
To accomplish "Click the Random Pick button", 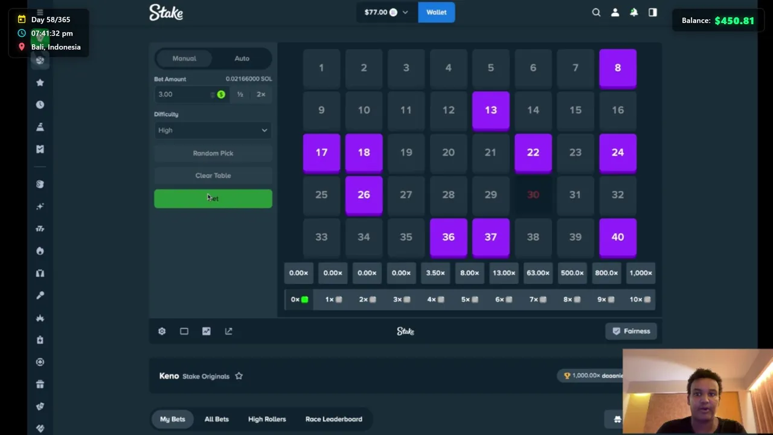I will (x=213, y=153).
